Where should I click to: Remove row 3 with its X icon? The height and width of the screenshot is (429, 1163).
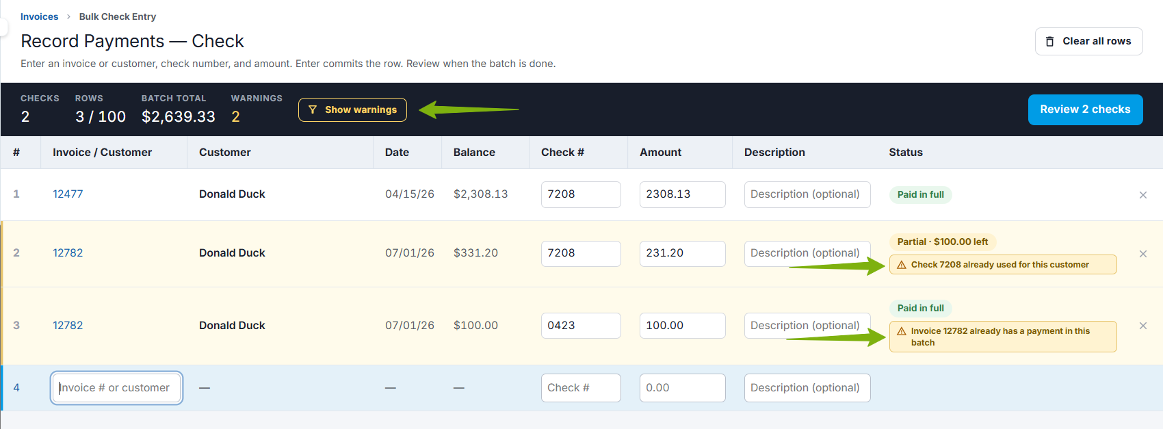(x=1142, y=326)
